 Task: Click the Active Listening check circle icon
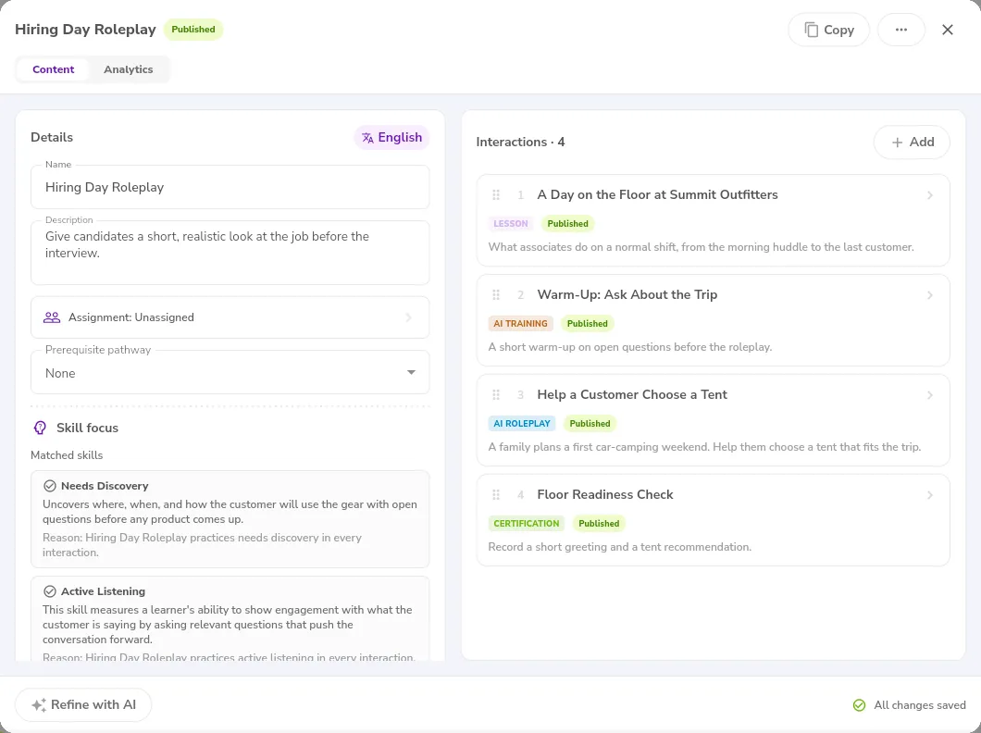[49, 591]
